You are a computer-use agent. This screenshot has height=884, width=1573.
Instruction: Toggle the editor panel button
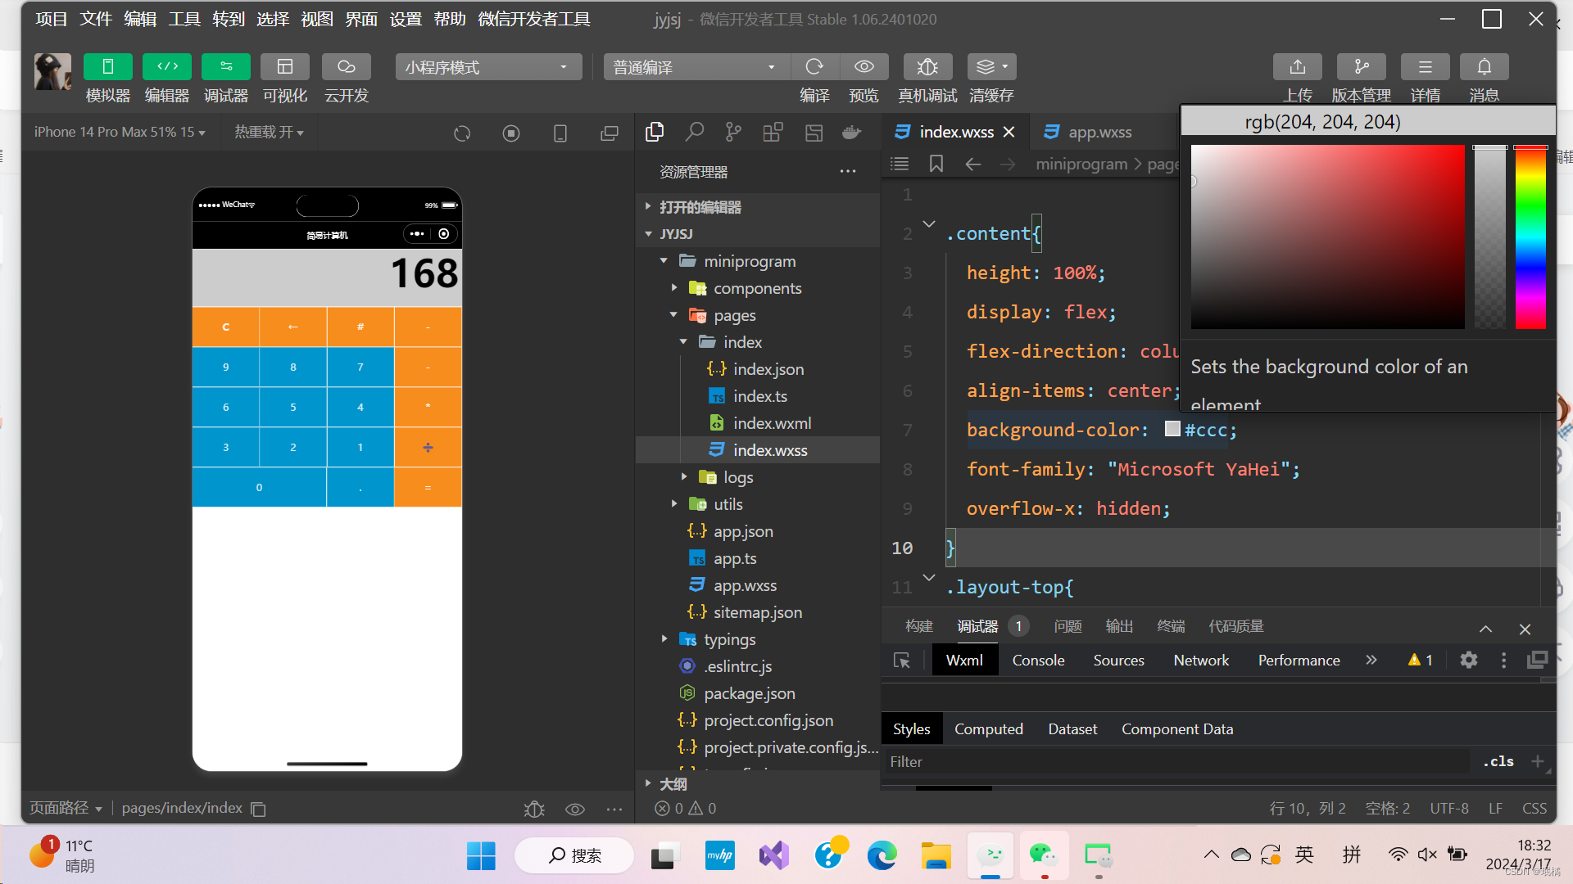coord(166,67)
